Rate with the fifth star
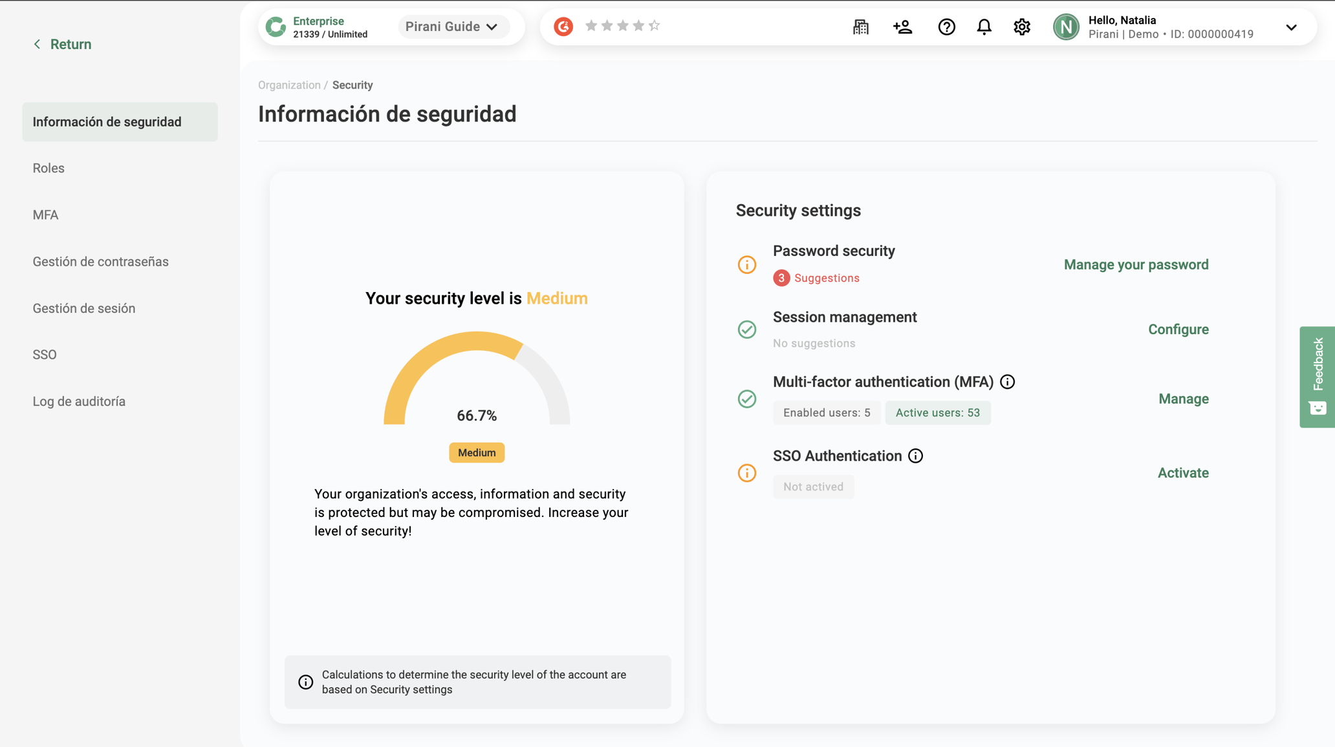 point(654,26)
